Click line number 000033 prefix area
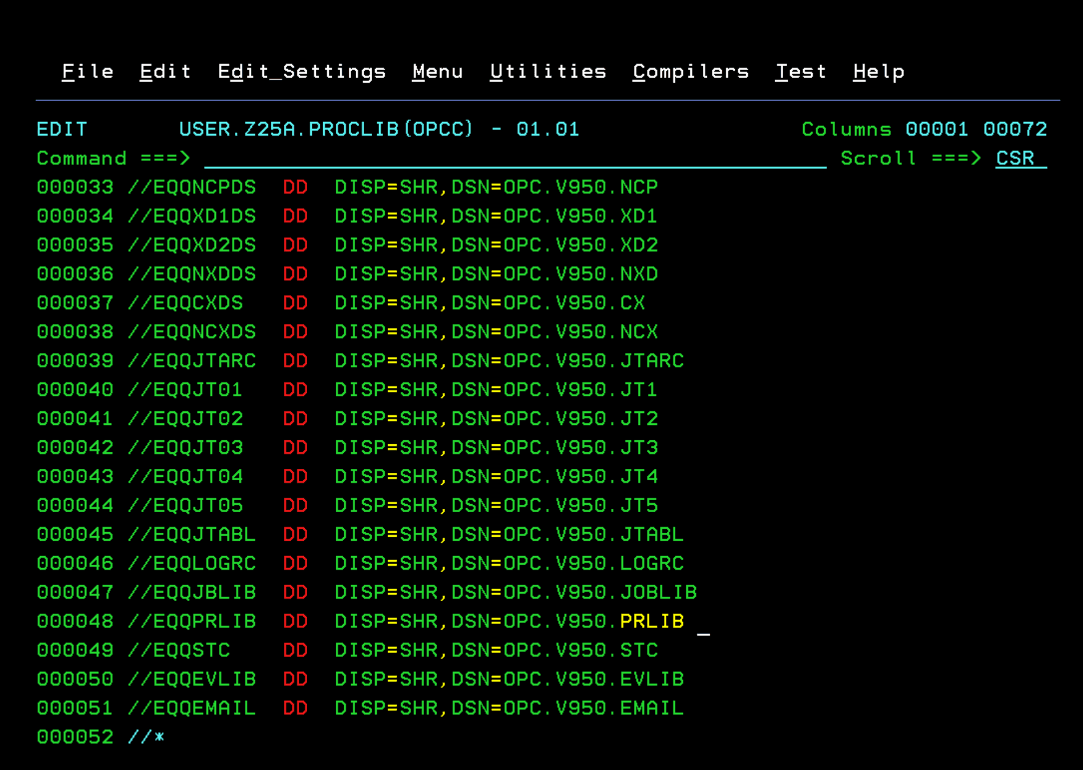1083x770 pixels. click(x=75, y=188)
